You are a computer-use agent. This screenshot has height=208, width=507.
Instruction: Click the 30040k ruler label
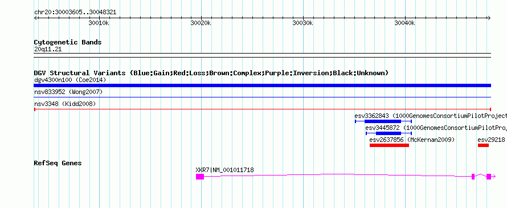pos(405,23)
